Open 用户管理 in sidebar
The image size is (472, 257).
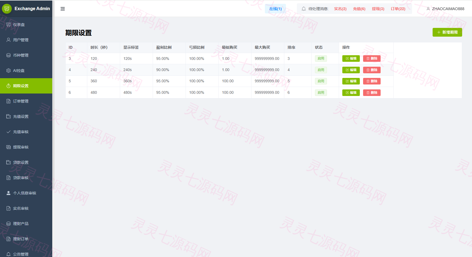(x=26, y=40)
